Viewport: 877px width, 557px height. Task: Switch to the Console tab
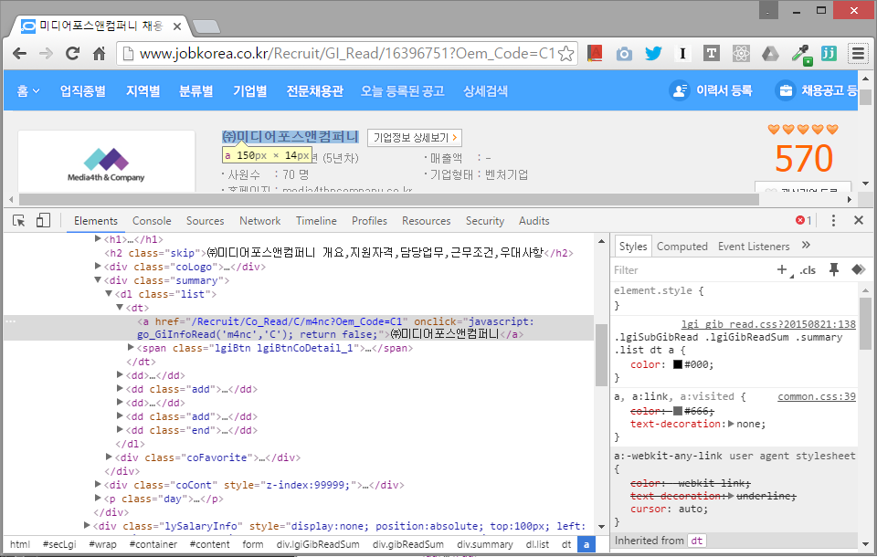[152, 221]
